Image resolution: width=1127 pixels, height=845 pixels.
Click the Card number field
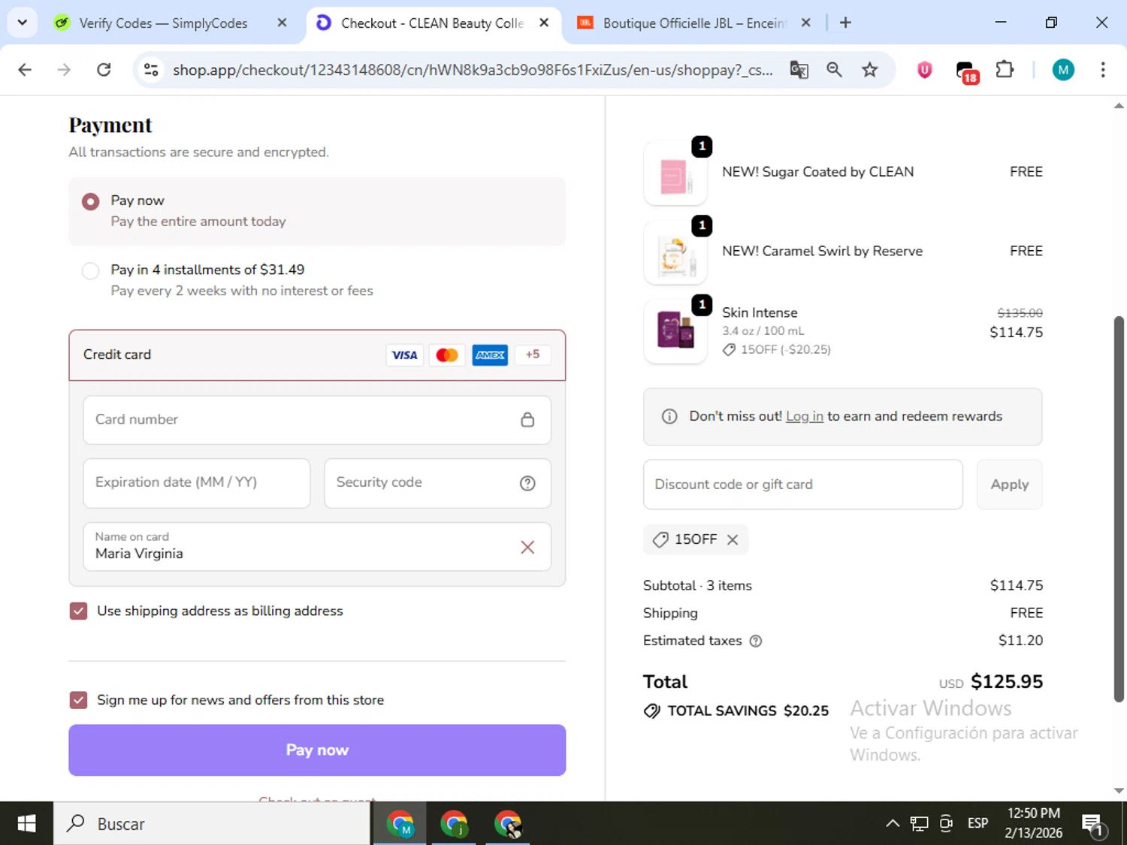317,420
